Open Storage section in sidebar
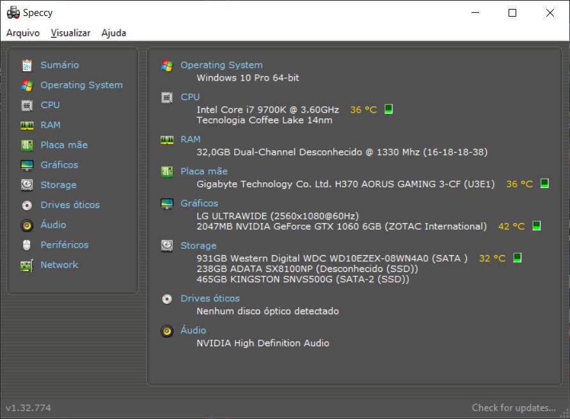 [58, 185]
